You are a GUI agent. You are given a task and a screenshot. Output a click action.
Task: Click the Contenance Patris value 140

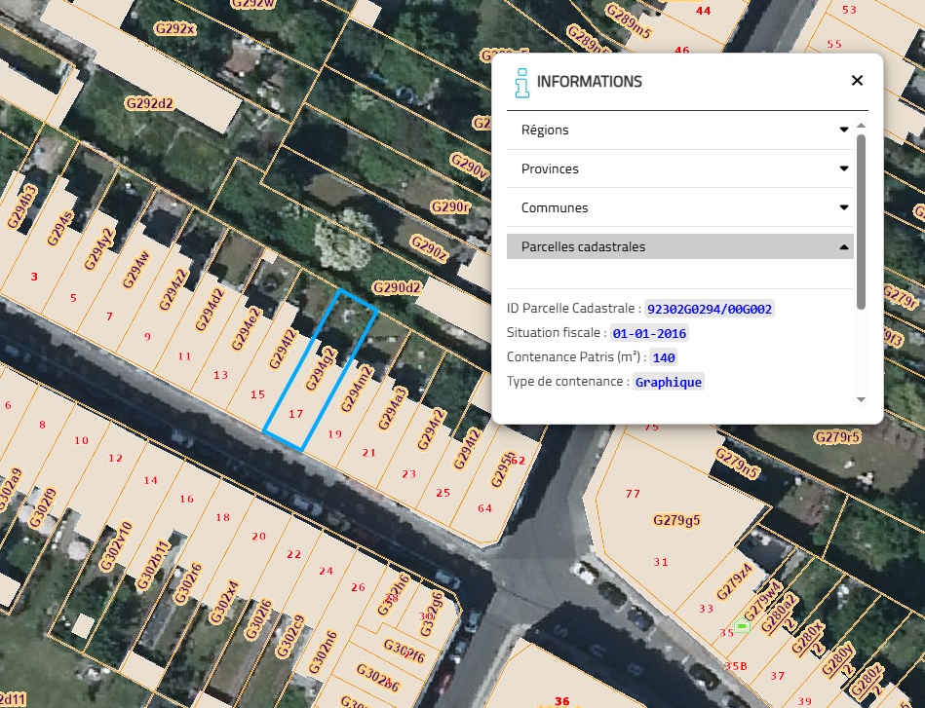coord(664,357)
